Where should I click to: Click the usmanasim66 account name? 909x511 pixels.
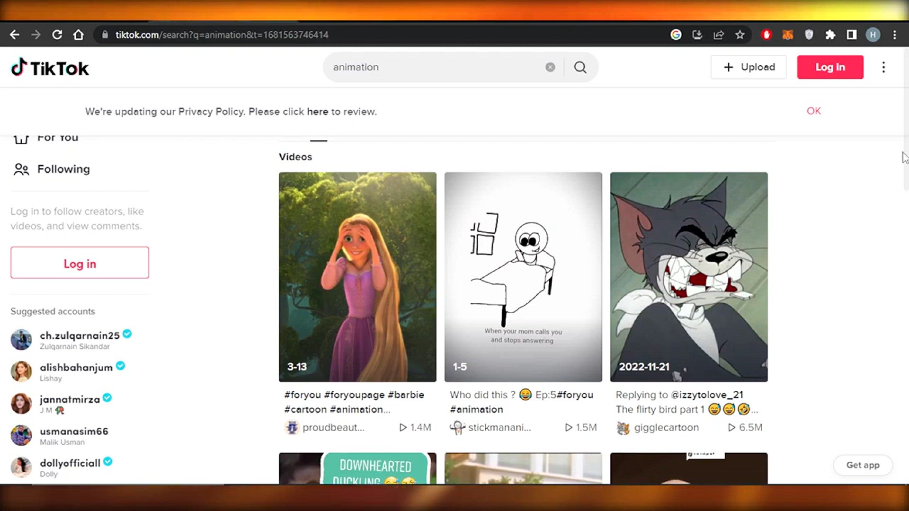pyautogui.click(x=74, y=432)
